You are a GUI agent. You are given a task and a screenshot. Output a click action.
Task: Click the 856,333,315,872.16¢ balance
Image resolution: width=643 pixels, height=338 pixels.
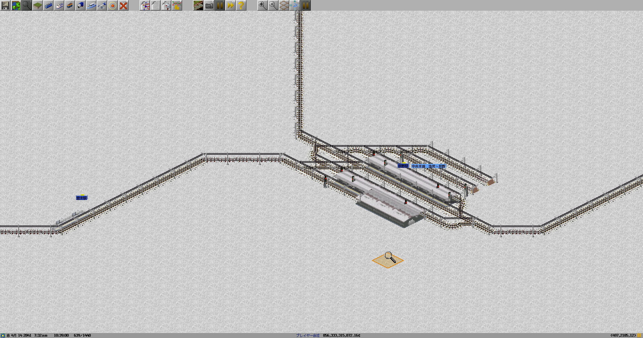click(x=342, y=335)
